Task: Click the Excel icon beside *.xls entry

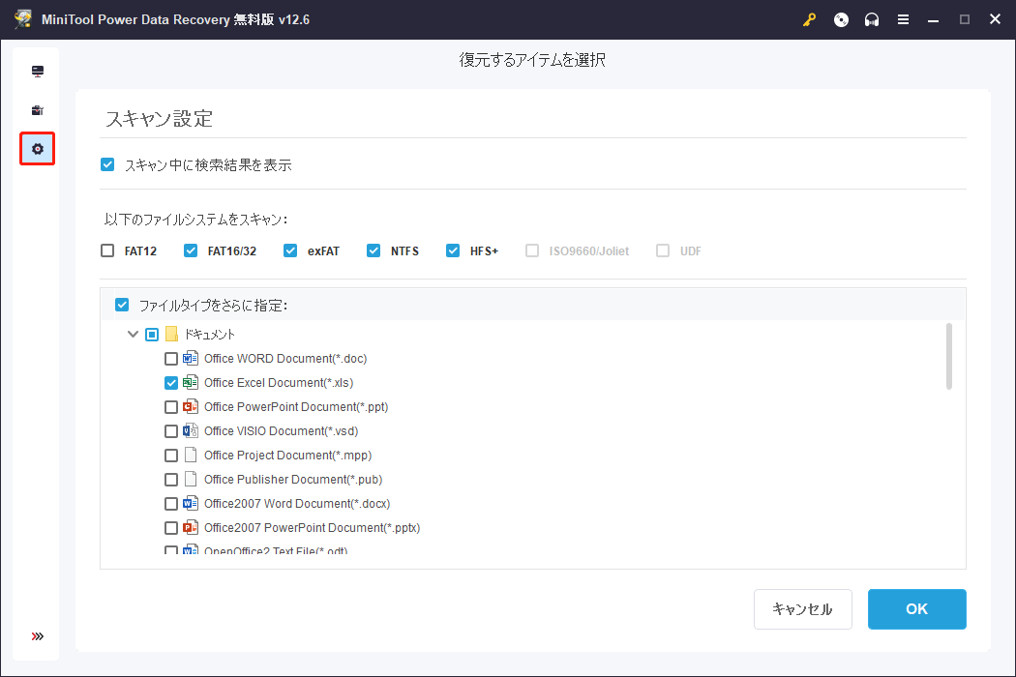Action: (191, 382)
